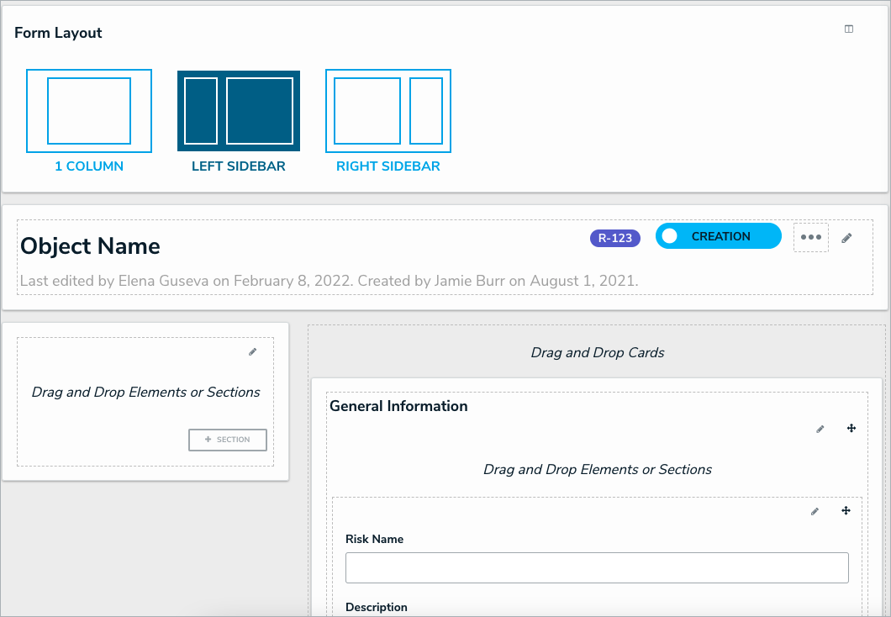
Task: Click the RIGHT SIDEBAR label text
Action: [x=388, y=166]
